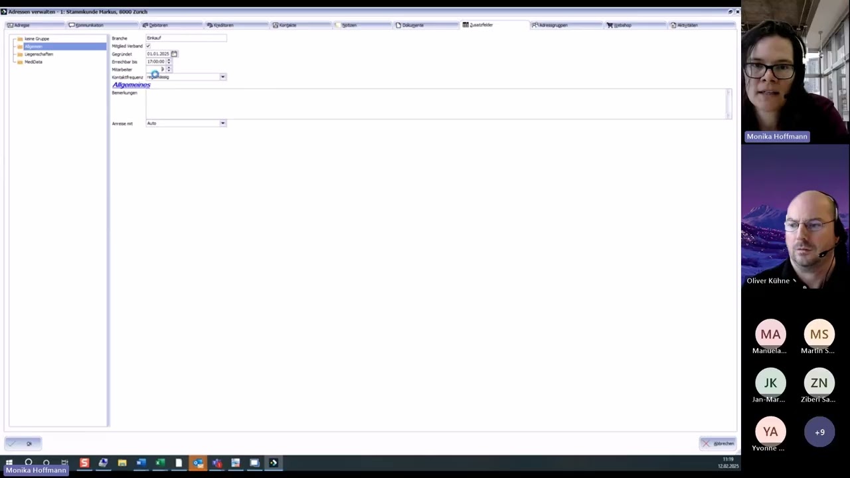Open Excel from the taskbar
Image resolution: width=850 pixels, height=478 pixels.
[160, 463]
